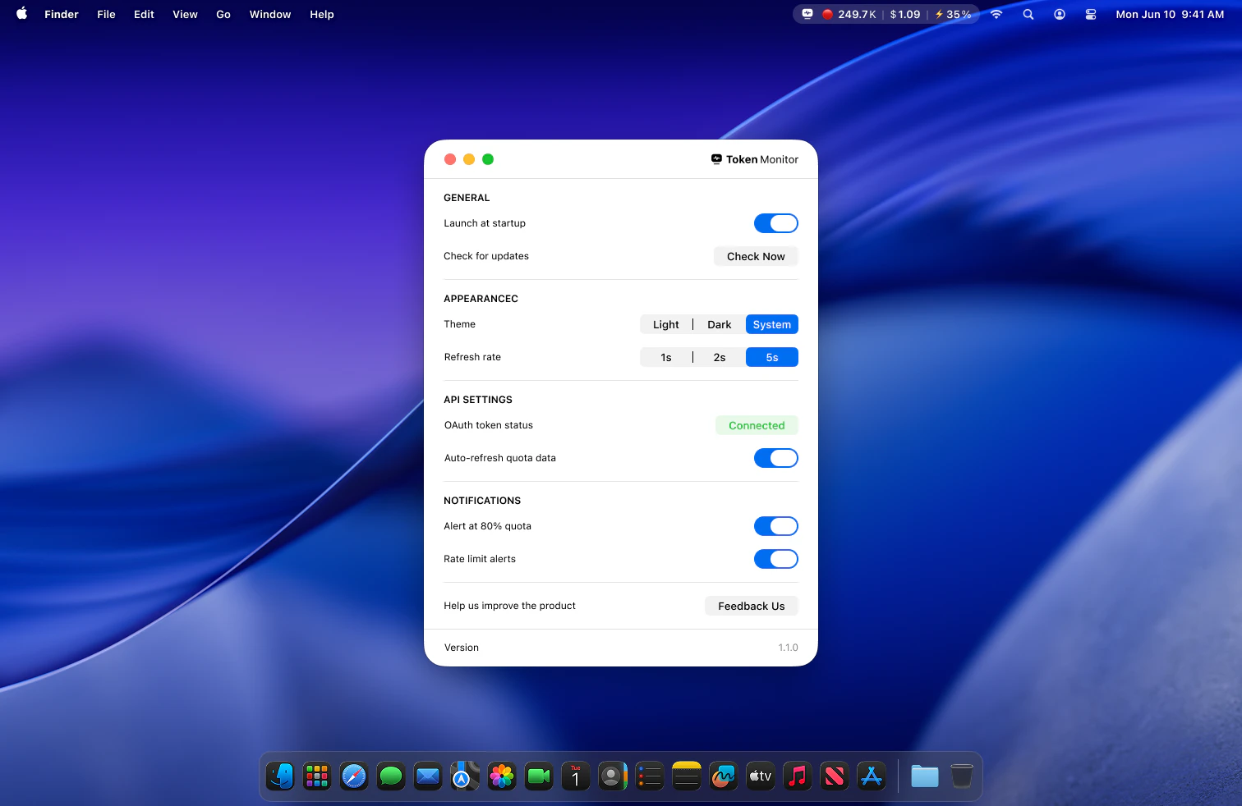The height and width of the screenshot is (806, 1242).
Task: Disable Launch at startup
Action: 775,222
